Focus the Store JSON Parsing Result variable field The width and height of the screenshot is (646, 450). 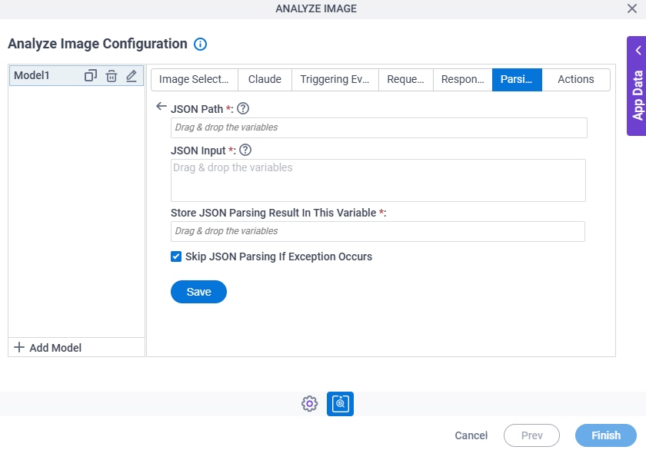coord(378,232)
